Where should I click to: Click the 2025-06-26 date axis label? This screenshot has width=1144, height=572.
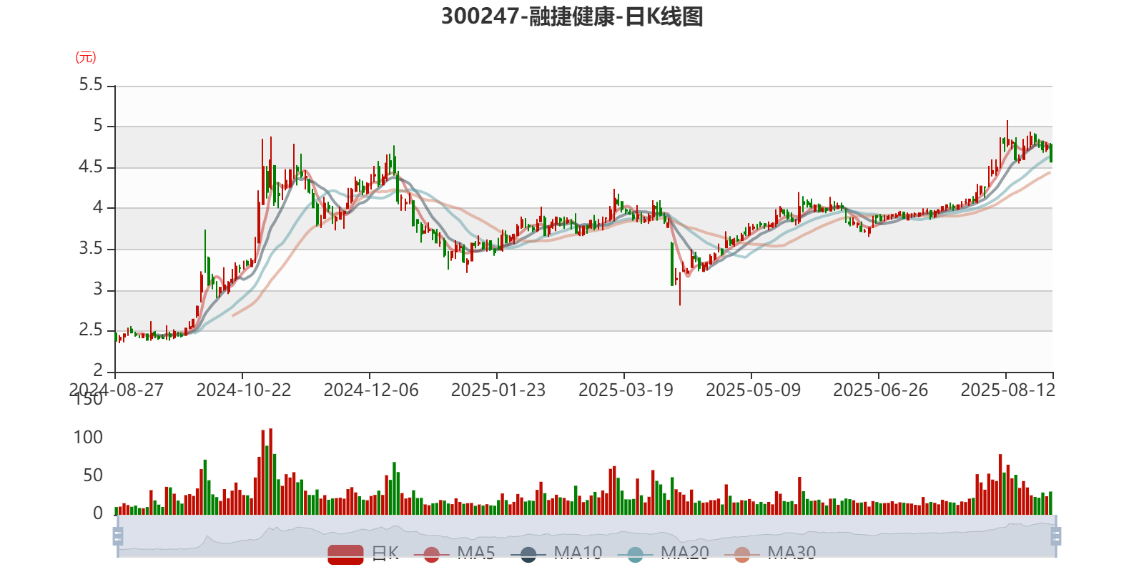(x=880, y=390)
